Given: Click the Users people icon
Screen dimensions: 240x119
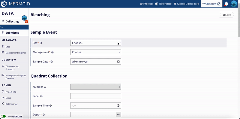Looking at the screenshot, I should coord(3,98).
